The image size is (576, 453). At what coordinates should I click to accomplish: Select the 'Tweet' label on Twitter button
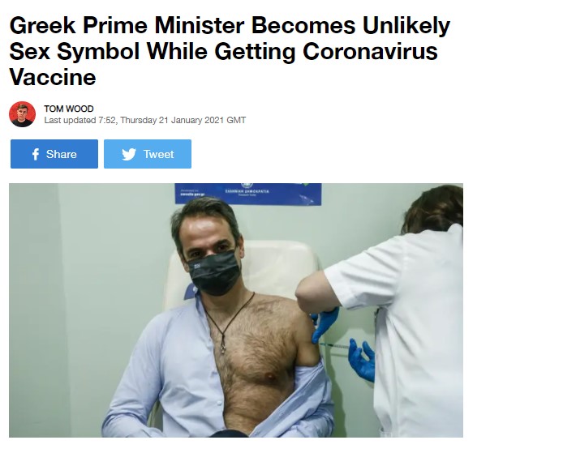point(159,154)
